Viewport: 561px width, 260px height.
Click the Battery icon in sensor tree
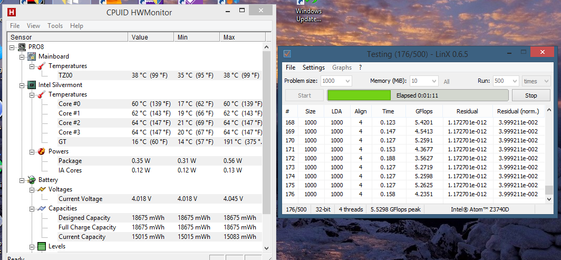click(x=32, y=180)
